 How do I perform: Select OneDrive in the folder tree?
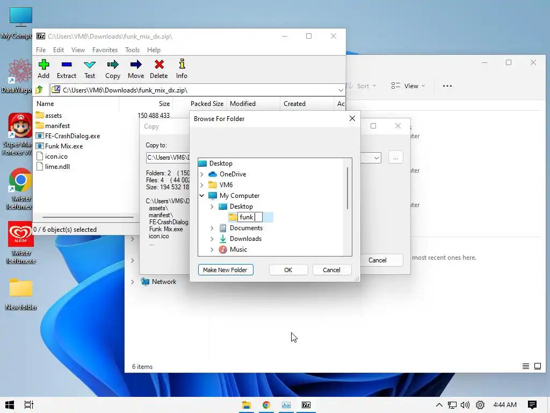pyautogui.click(x=227, y=174)
